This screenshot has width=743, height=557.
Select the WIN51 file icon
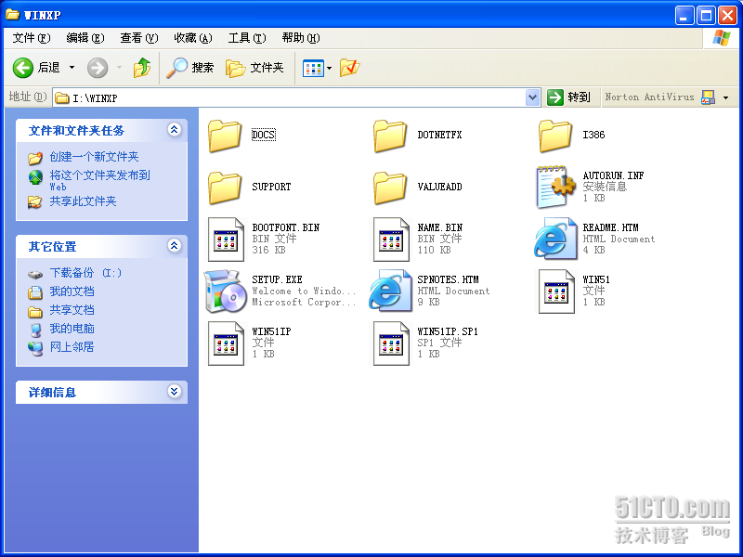556,291
